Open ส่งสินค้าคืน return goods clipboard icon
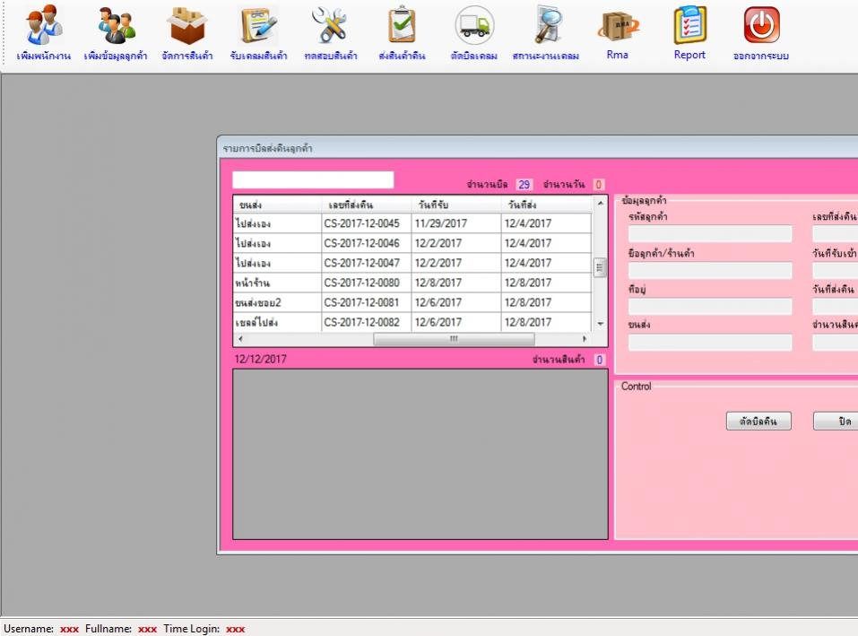 click(x=403, y=33)
